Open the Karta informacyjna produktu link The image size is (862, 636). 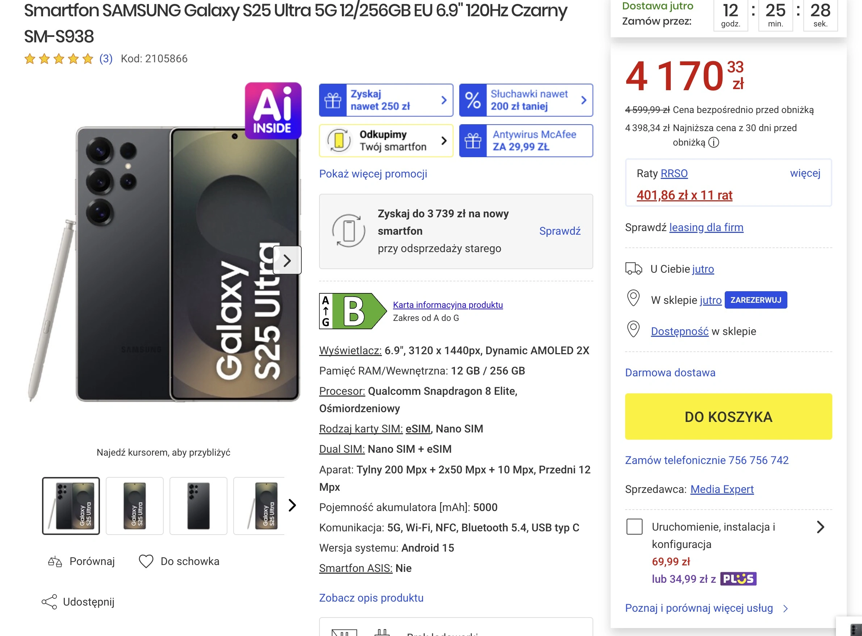point(448,305)
